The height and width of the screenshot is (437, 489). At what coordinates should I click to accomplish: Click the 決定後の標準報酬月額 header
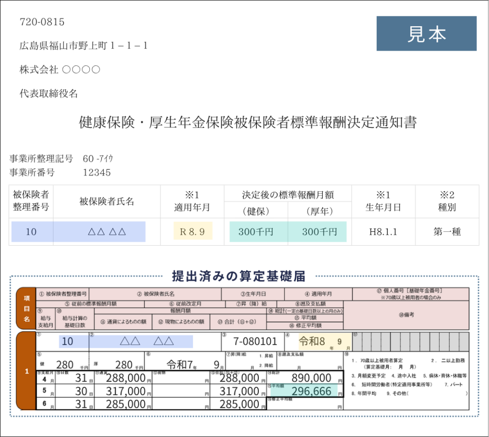288,195
